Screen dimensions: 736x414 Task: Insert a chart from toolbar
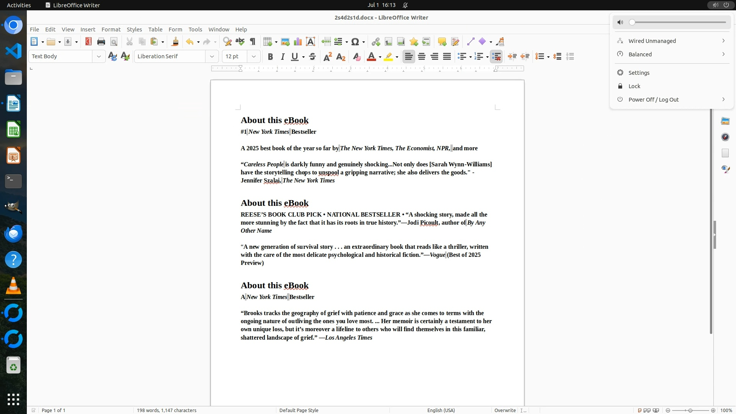298,42
